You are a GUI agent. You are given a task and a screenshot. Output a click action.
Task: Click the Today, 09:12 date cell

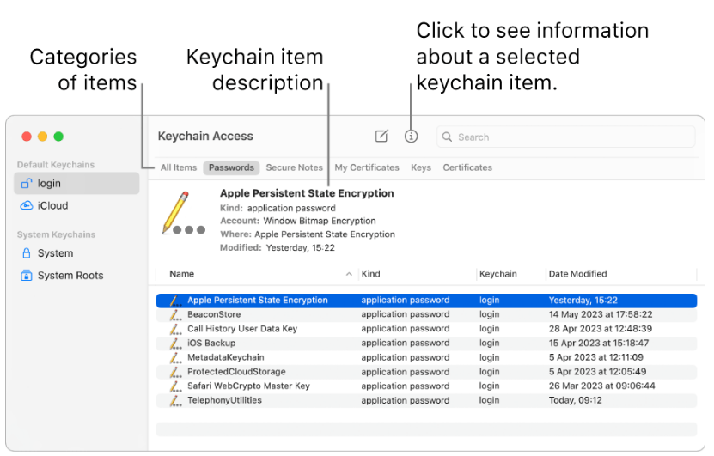click(x=575, y=400)
